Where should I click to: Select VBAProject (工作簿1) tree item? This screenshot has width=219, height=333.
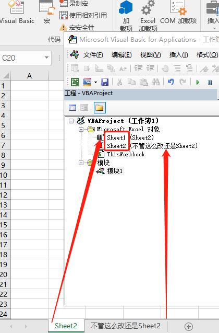(x=123, y=121)
